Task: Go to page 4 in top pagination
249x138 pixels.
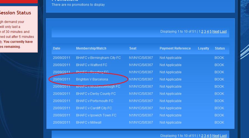Action: (x=208, y=32)
